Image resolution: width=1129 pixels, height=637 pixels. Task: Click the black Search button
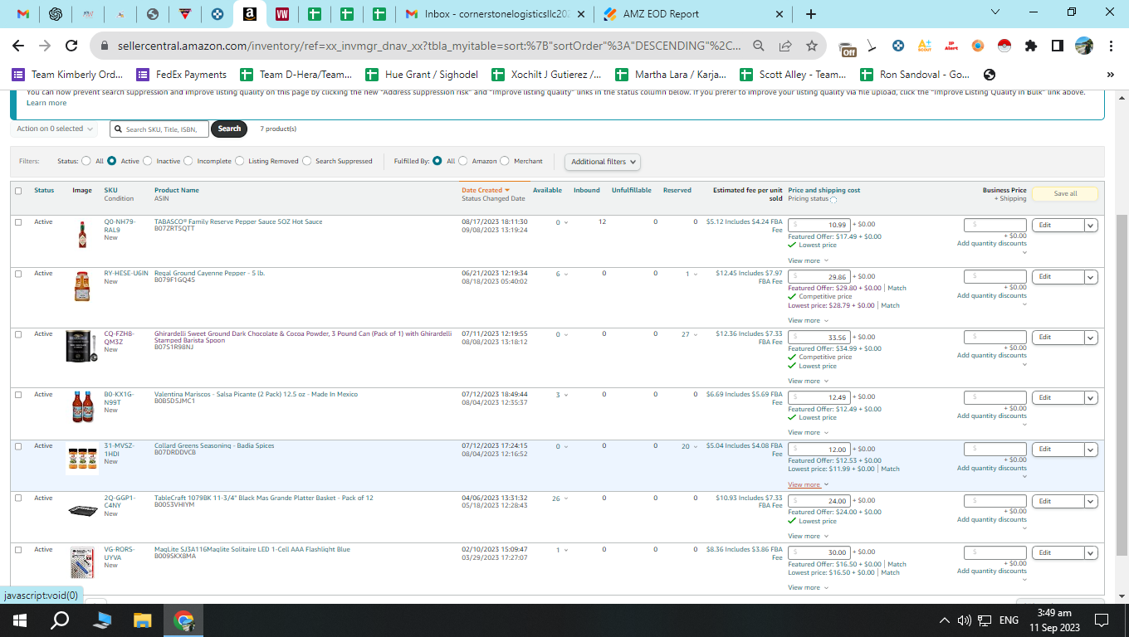coord(229,129)
